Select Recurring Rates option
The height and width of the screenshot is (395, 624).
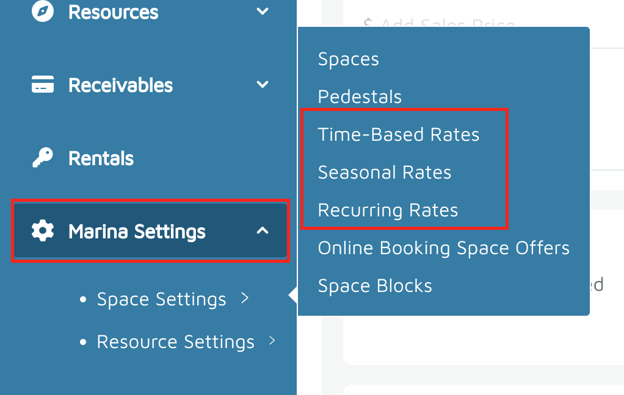(x=388, y=210)
